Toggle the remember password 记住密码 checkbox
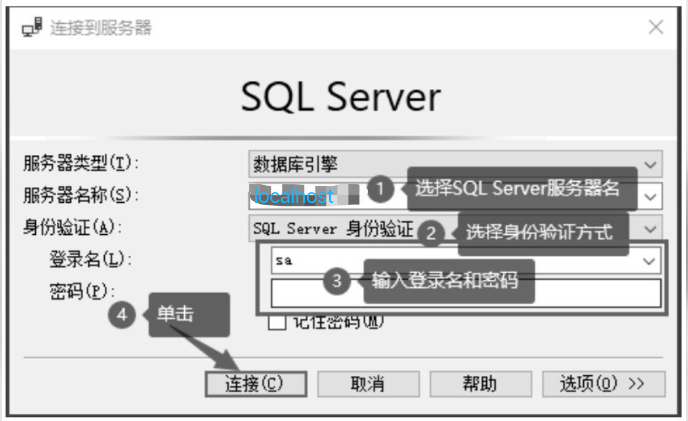Viewport: 688px width, 421px height. tap(277, 322)
